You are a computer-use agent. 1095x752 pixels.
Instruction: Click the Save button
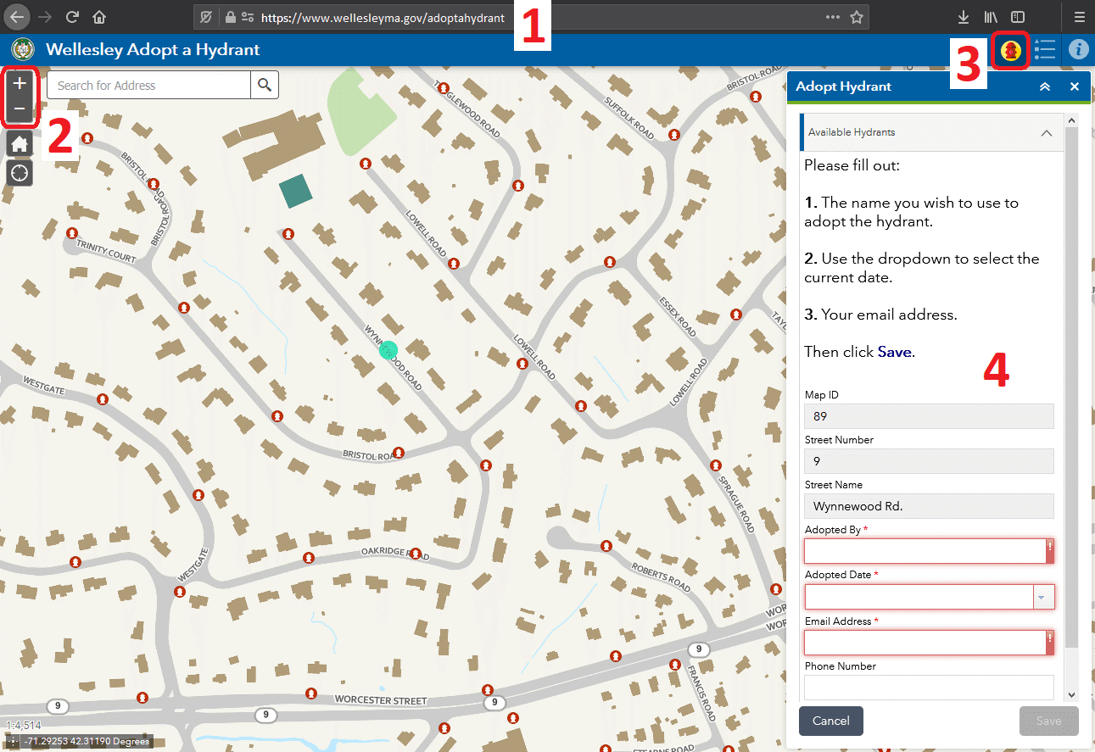[1048, 721]
